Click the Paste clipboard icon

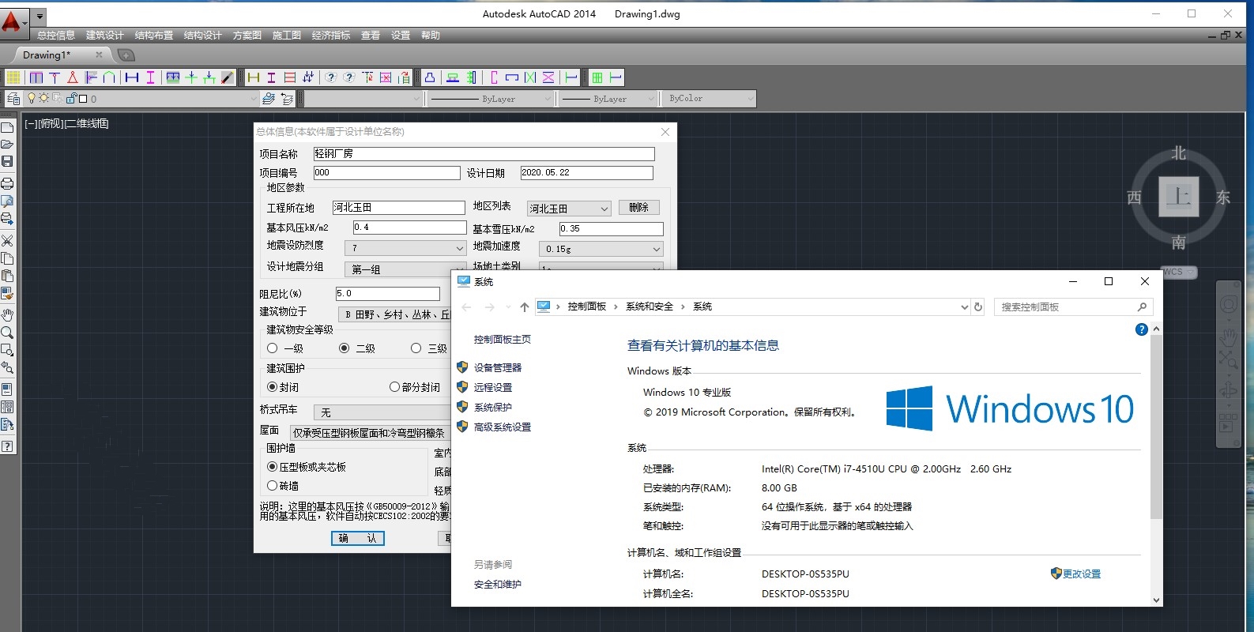pos(7,276)
